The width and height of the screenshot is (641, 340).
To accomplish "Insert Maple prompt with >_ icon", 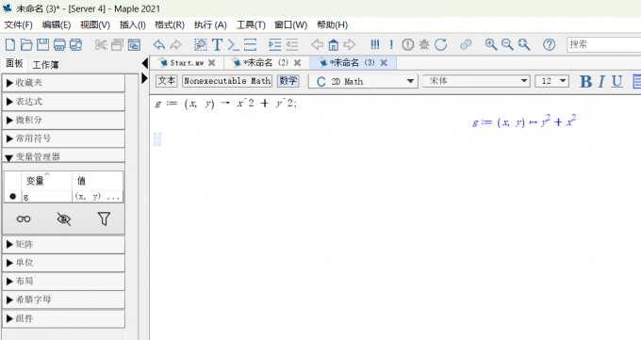I will point(234,44).
